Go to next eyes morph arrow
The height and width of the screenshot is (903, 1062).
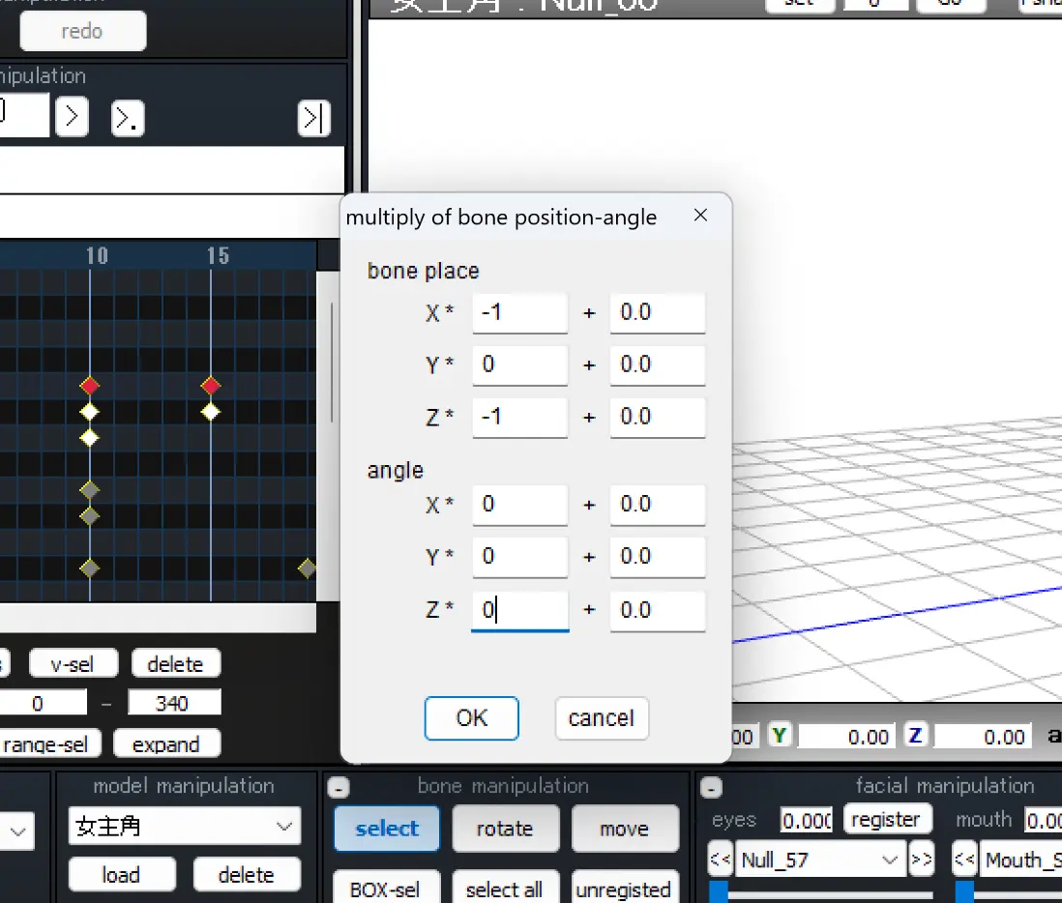921,859
